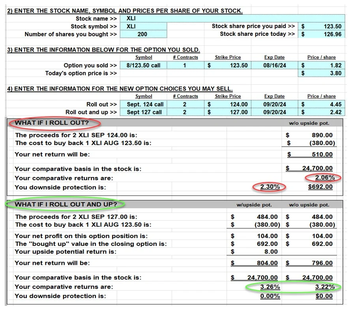Screen dimensions: 352x311
Task: Select the Roll out price per share 4.45
Action: point(322,104)
